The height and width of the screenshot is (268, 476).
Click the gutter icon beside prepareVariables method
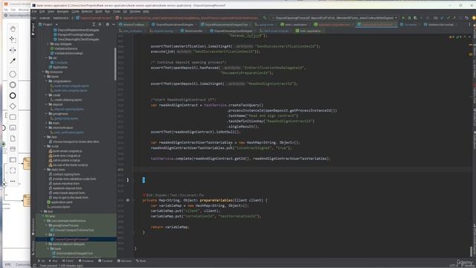click(128, 200)
